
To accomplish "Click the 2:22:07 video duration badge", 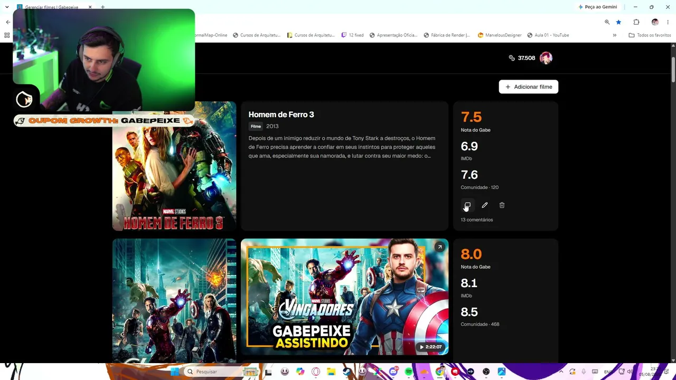I will [x=430, y=347].
